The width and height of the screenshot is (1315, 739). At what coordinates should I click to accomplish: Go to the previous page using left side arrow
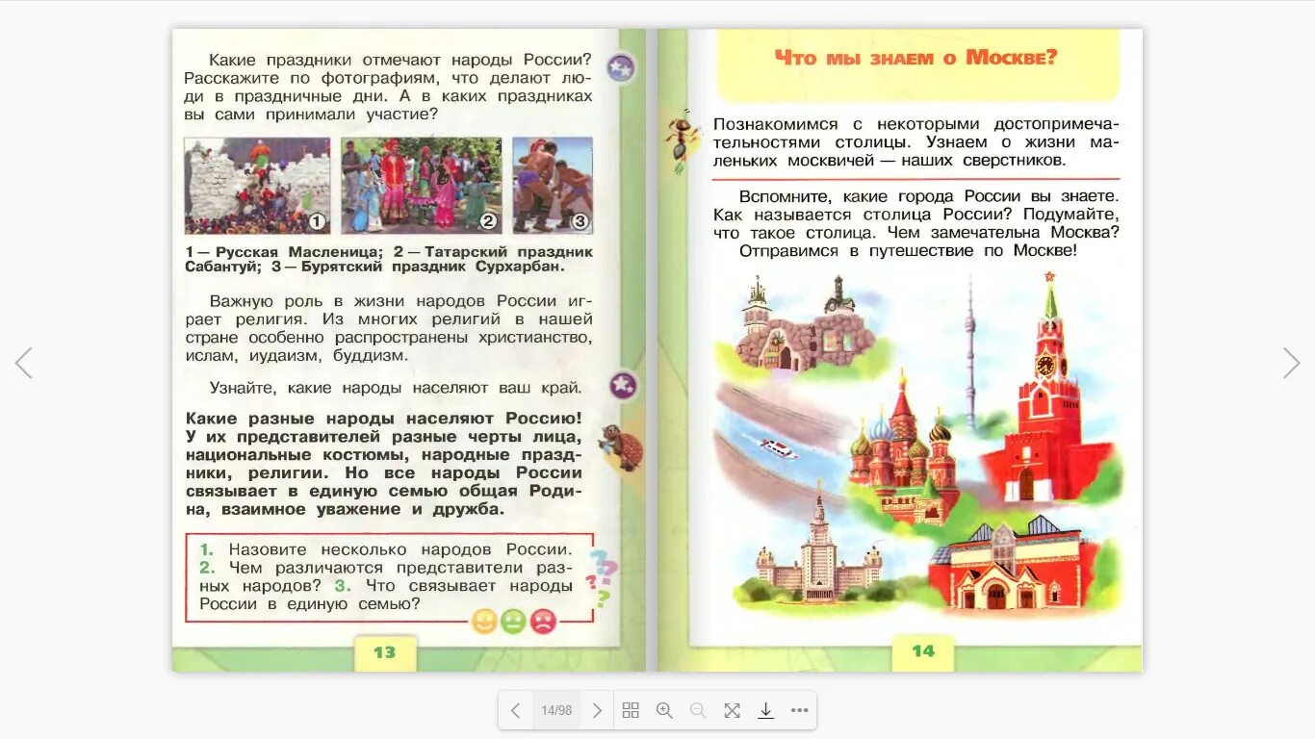[x=23, y=363]
